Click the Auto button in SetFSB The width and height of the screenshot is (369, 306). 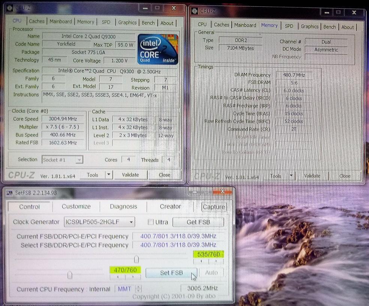click(x=211, y=273)
